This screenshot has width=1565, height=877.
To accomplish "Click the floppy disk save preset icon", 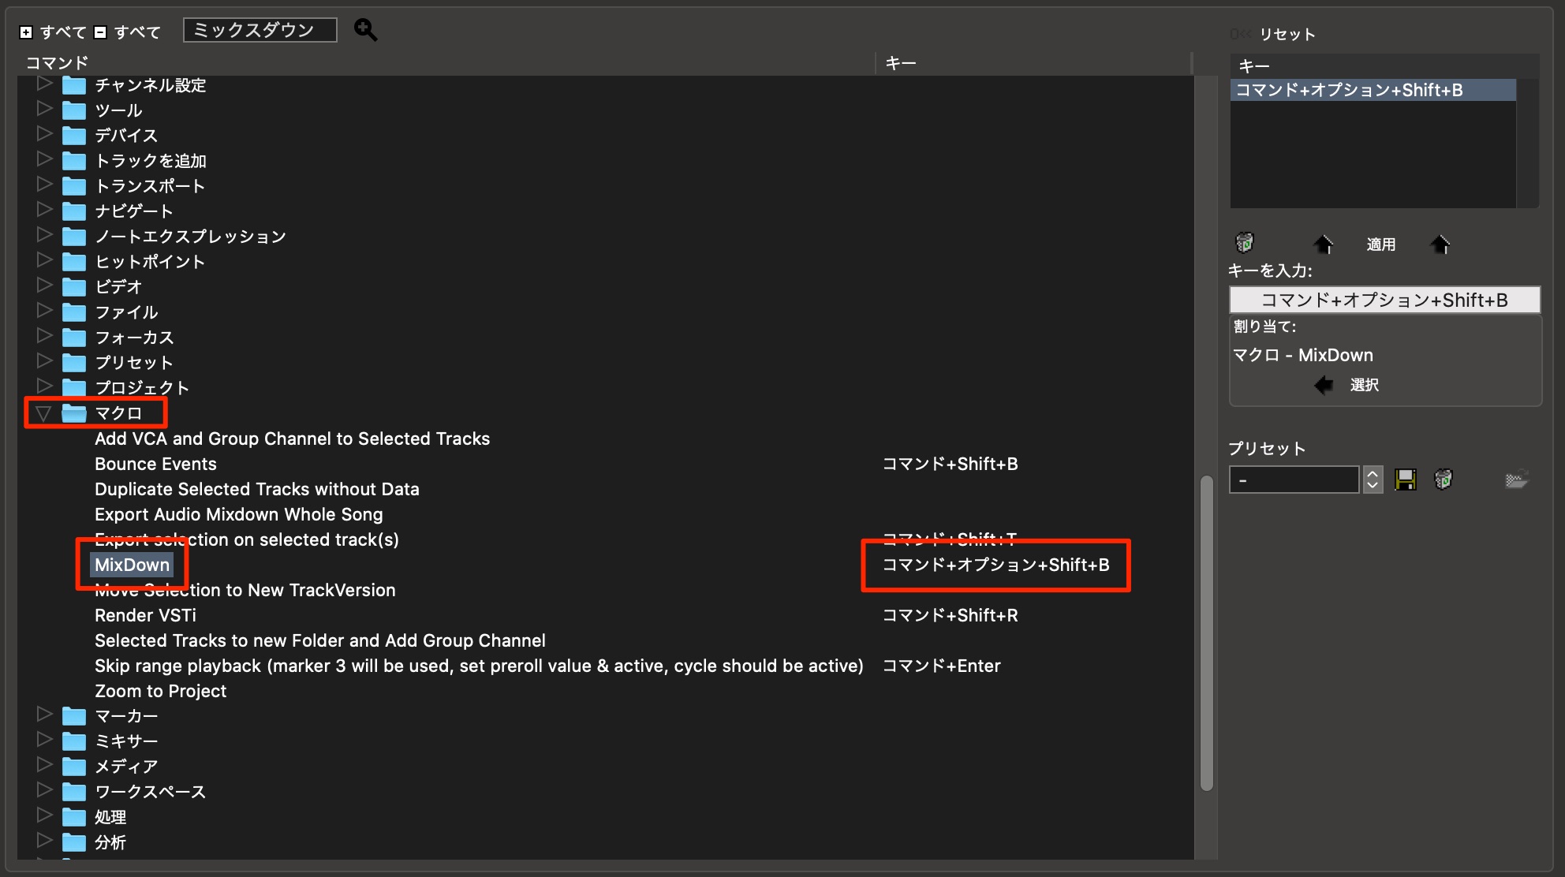I will (x=1406, y=480).
